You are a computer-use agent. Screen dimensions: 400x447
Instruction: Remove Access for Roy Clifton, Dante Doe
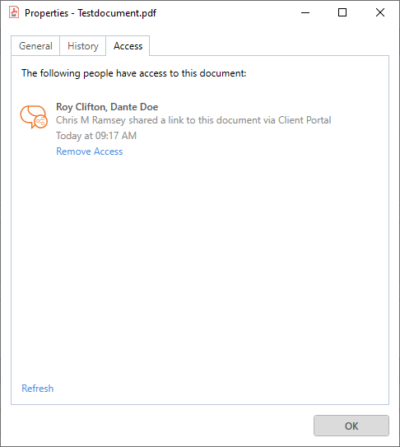coord(90,151)
